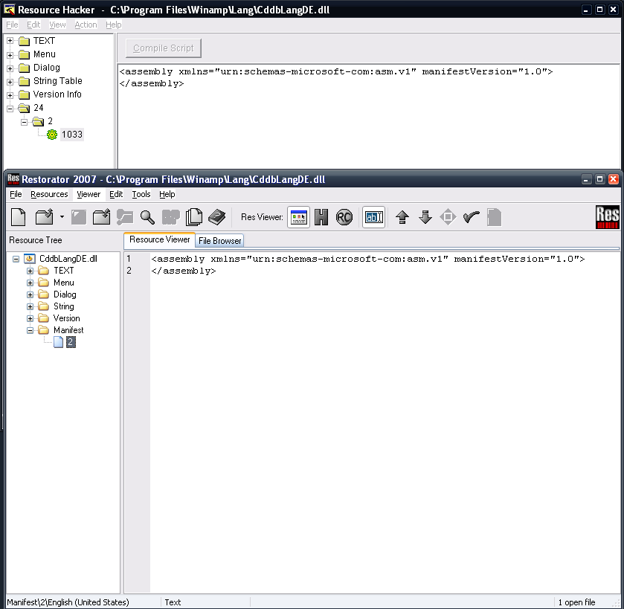Expand TEXT folder in Restorator tree
624x609 pixels.
30,271
